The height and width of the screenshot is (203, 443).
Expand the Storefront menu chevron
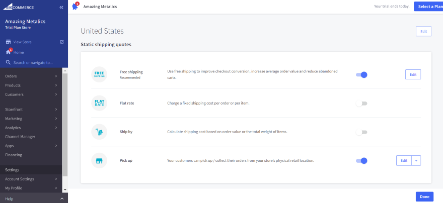56,110
